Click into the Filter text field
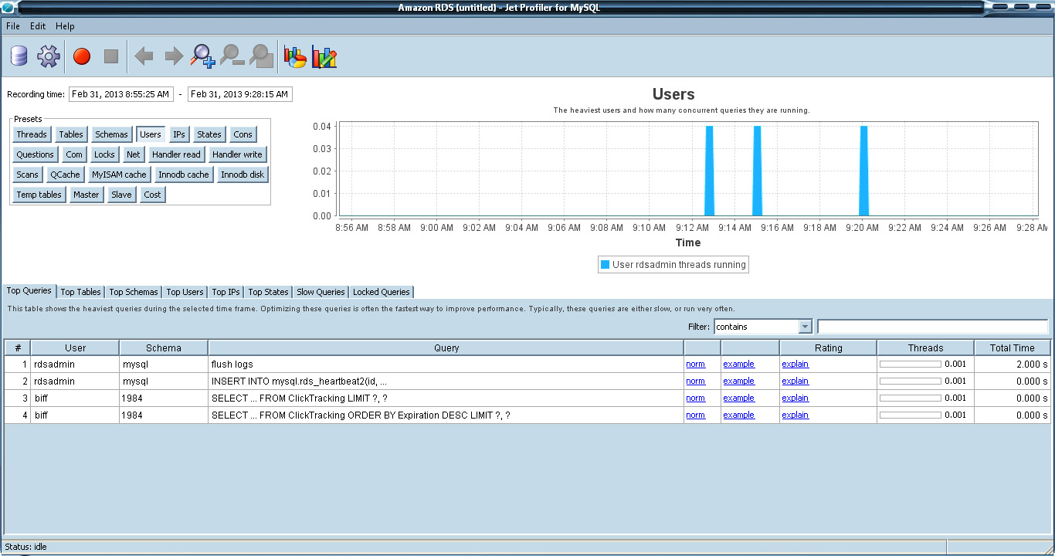The height and width of the screenshot is (556, 1055). (933, 327)
